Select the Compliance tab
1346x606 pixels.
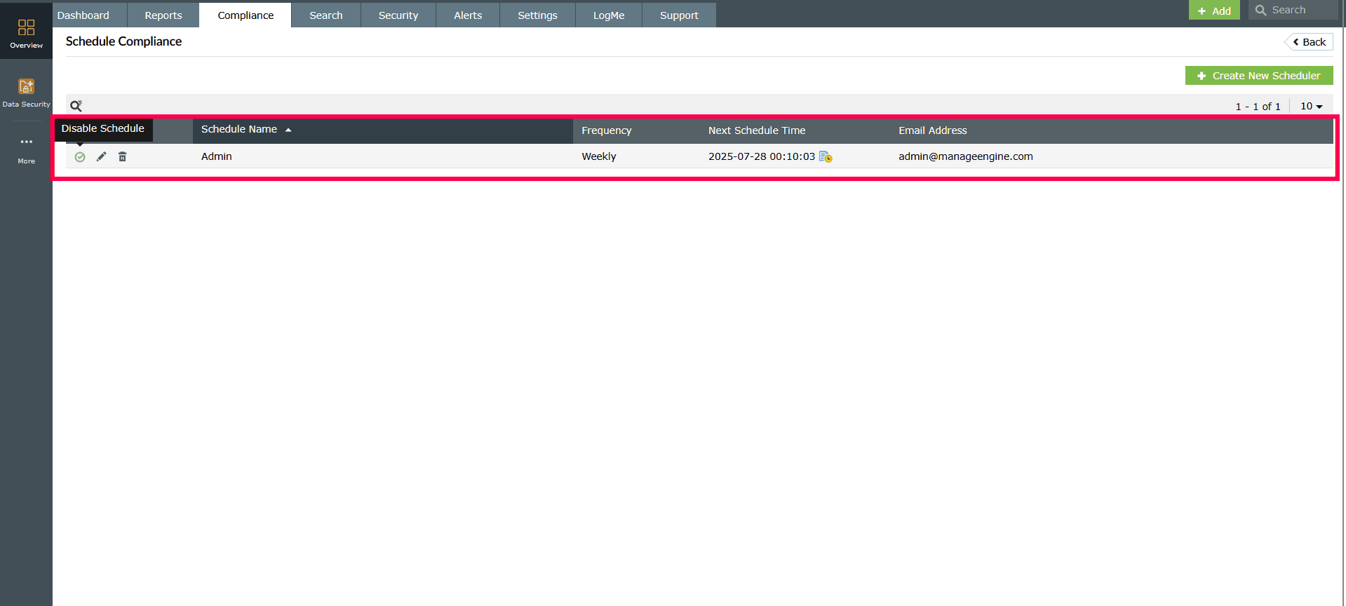click(x=245, y=15)
